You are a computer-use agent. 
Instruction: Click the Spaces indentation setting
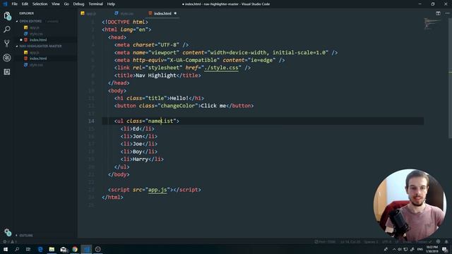point(371,241)
